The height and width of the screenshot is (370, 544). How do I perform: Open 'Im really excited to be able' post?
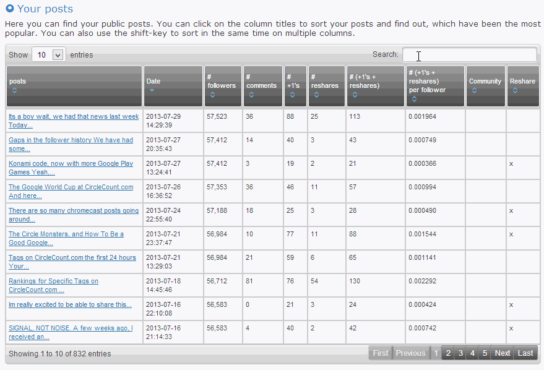(x=70, y=305)
